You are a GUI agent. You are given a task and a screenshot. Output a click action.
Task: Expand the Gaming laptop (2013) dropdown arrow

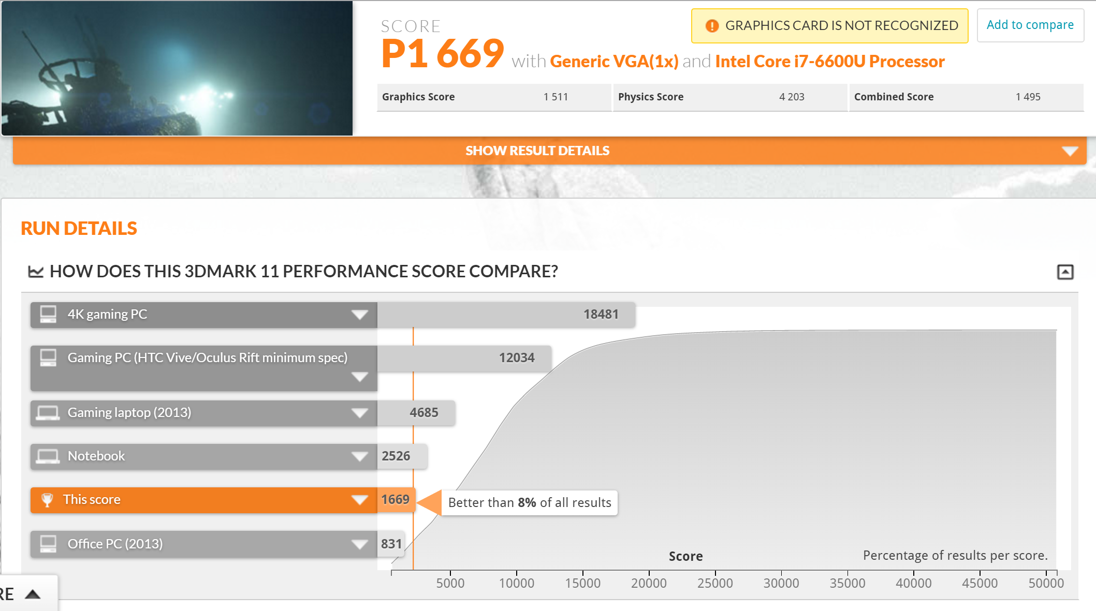click(359, 413)
